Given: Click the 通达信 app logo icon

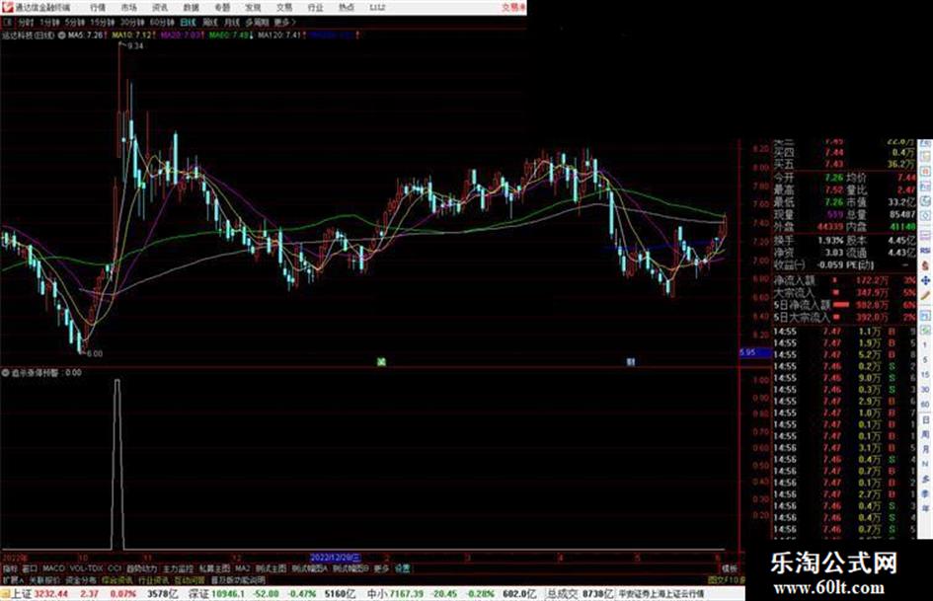Looking at the screenshot, I should point(7,7).
